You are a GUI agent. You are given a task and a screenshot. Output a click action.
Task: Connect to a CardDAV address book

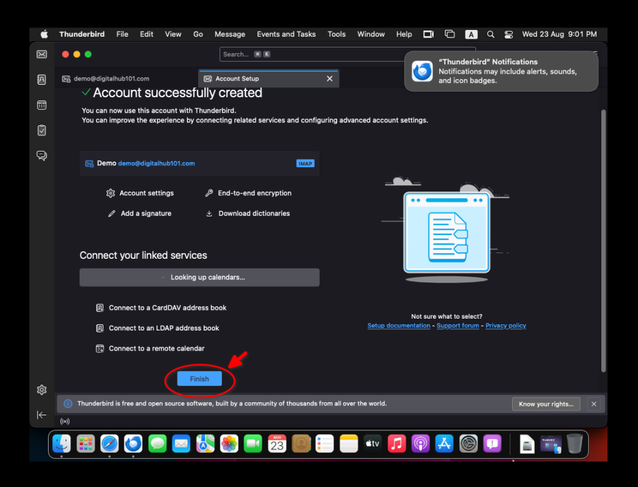(161, 308)
